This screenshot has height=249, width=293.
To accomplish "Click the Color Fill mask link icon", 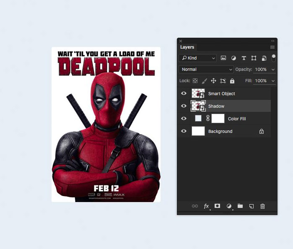I will pyautogui.click(x=208, y=118).
